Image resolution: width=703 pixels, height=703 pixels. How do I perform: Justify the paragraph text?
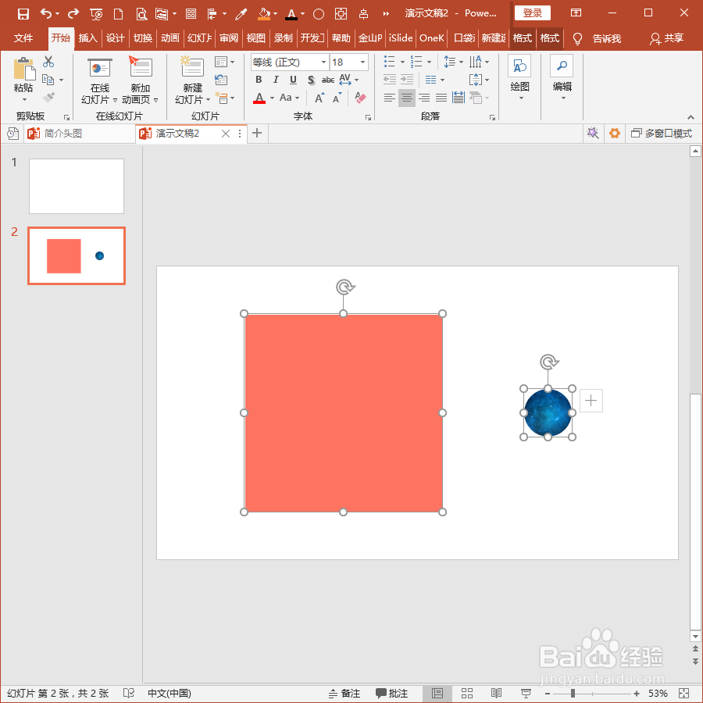441,98
